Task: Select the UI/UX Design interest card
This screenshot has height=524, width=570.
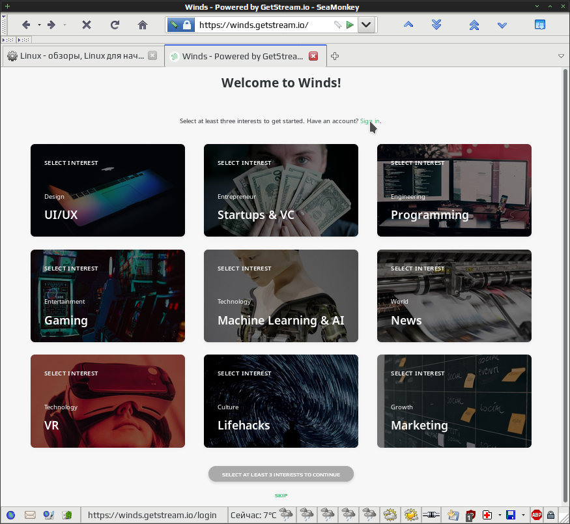Action: click(x=107, y=190)
